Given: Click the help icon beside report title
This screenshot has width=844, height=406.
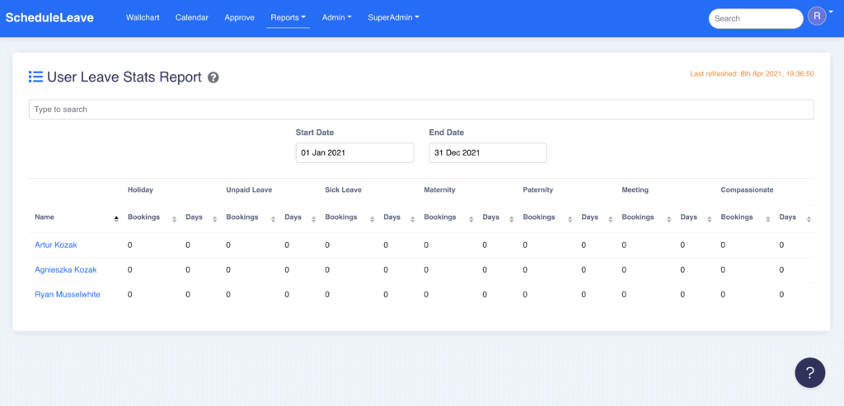Looking at the screenshot, I should coord(213,77).
